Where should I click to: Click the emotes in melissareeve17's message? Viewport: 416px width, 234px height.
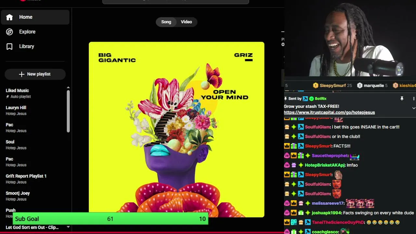click(x=360, y=203)
